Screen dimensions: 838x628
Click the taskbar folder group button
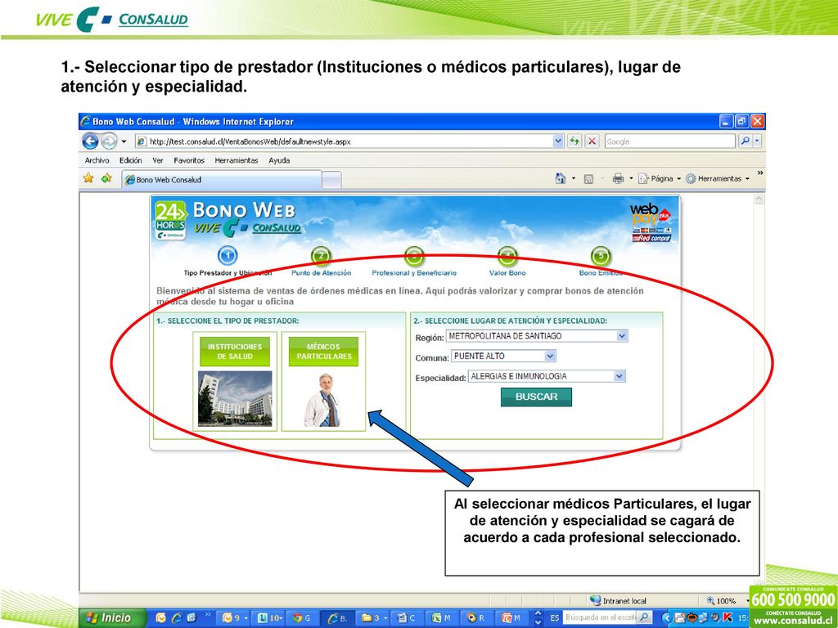pyautogui.click(x=373, y=618)
